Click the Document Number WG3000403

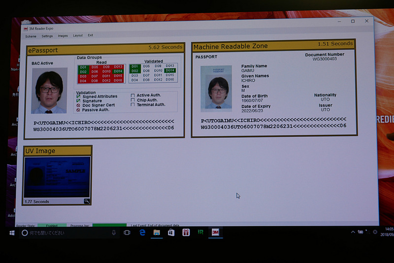point(325,59)
